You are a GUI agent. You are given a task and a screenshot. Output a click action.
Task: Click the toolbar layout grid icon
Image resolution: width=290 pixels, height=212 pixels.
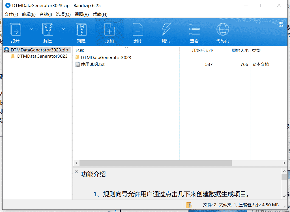[x=281, y=24]
